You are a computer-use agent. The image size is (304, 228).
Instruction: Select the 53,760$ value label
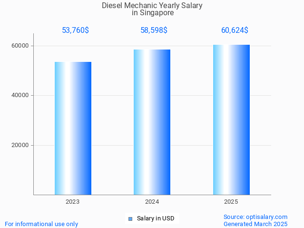coord(75,30)
